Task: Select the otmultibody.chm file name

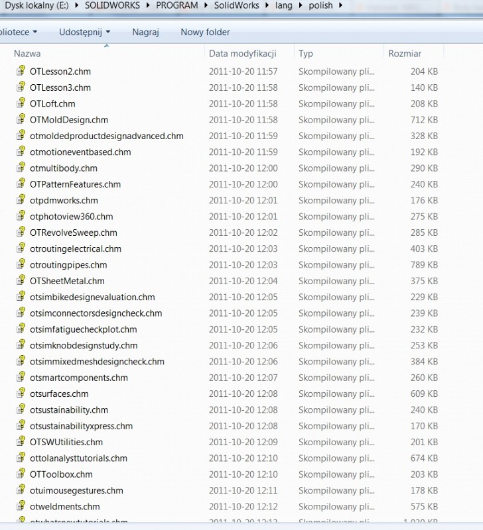Action: click(64, 168)
